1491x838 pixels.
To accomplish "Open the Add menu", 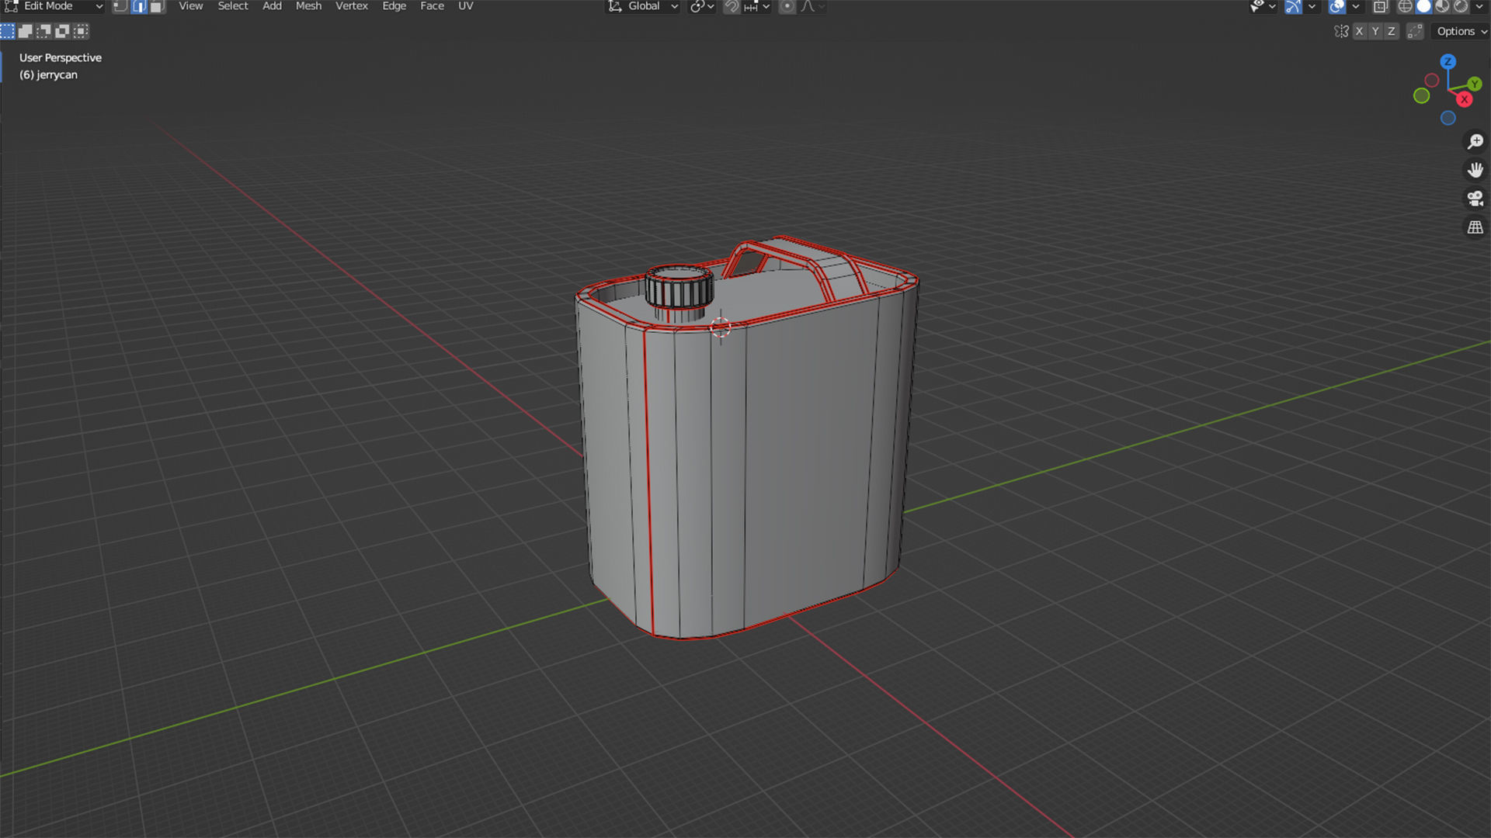I will tap(272, 6).
